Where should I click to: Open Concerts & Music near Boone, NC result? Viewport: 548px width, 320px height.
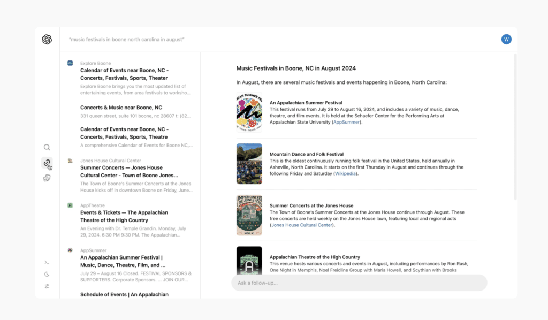pyautogui.click(x=121, y=108)
